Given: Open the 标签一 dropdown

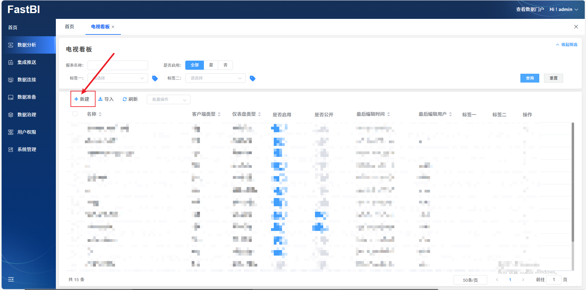Looking at the screenshot, I should (x=118, y=78).
